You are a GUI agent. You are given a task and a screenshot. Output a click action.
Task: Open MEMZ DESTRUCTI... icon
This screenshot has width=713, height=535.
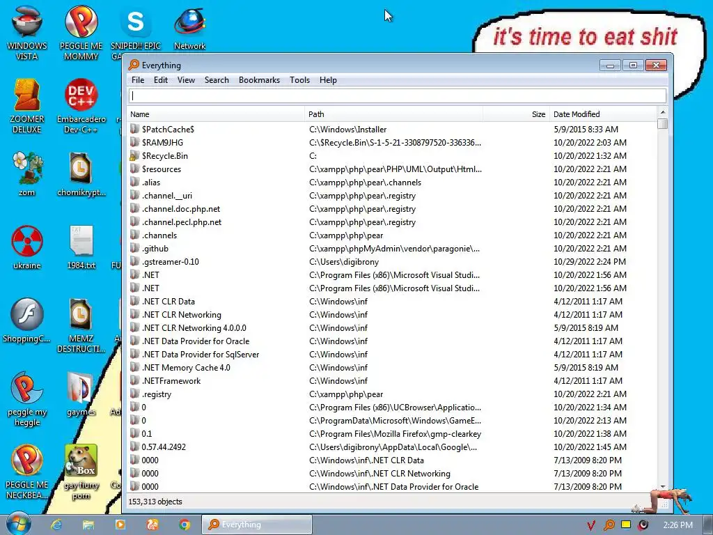pyautogui.click(x=81, y=325)
